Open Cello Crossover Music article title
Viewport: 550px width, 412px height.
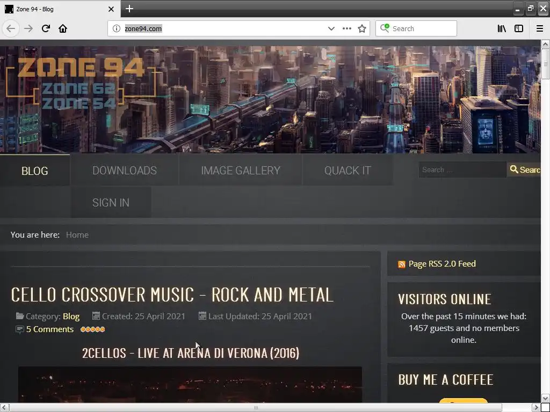(172, 295)
